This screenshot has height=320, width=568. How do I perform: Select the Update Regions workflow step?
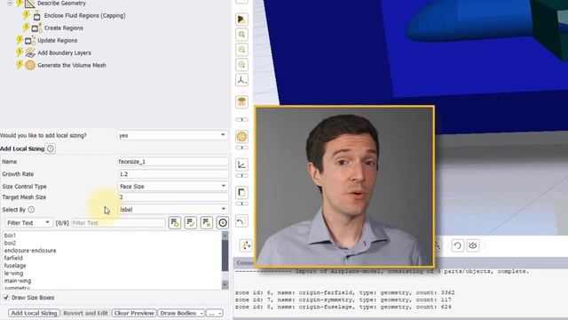click(57, 41)
